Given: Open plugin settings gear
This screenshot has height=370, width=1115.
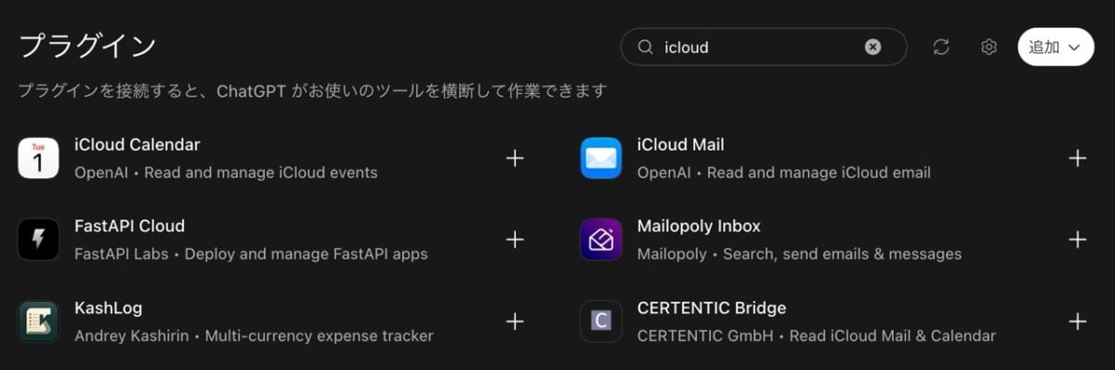Looking at the screenshot, I should (989, 46).
